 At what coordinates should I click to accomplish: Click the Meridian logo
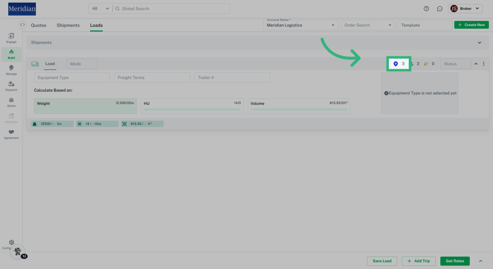pyautogui.click(x=22, y=9)
